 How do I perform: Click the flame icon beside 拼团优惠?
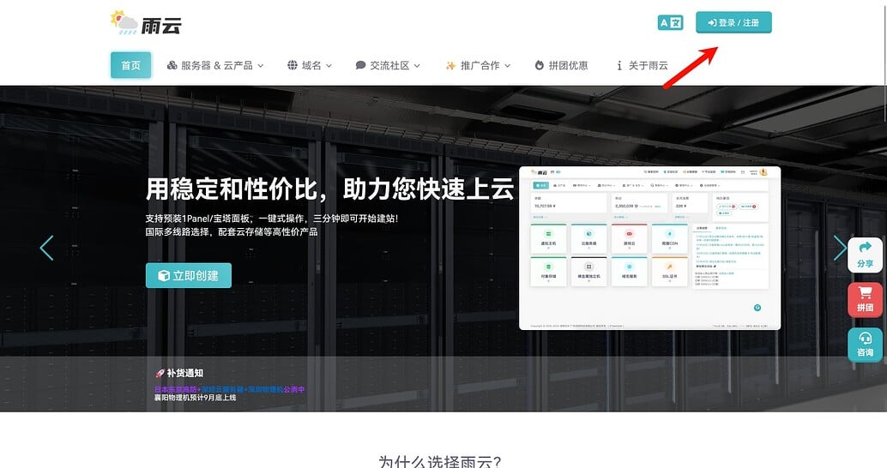[539, 65]
